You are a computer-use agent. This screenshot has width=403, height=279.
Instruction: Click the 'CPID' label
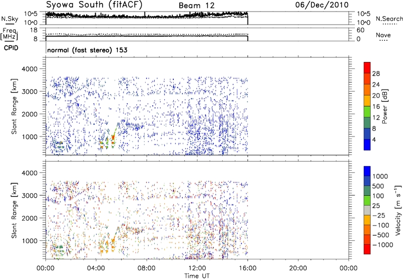11,48
